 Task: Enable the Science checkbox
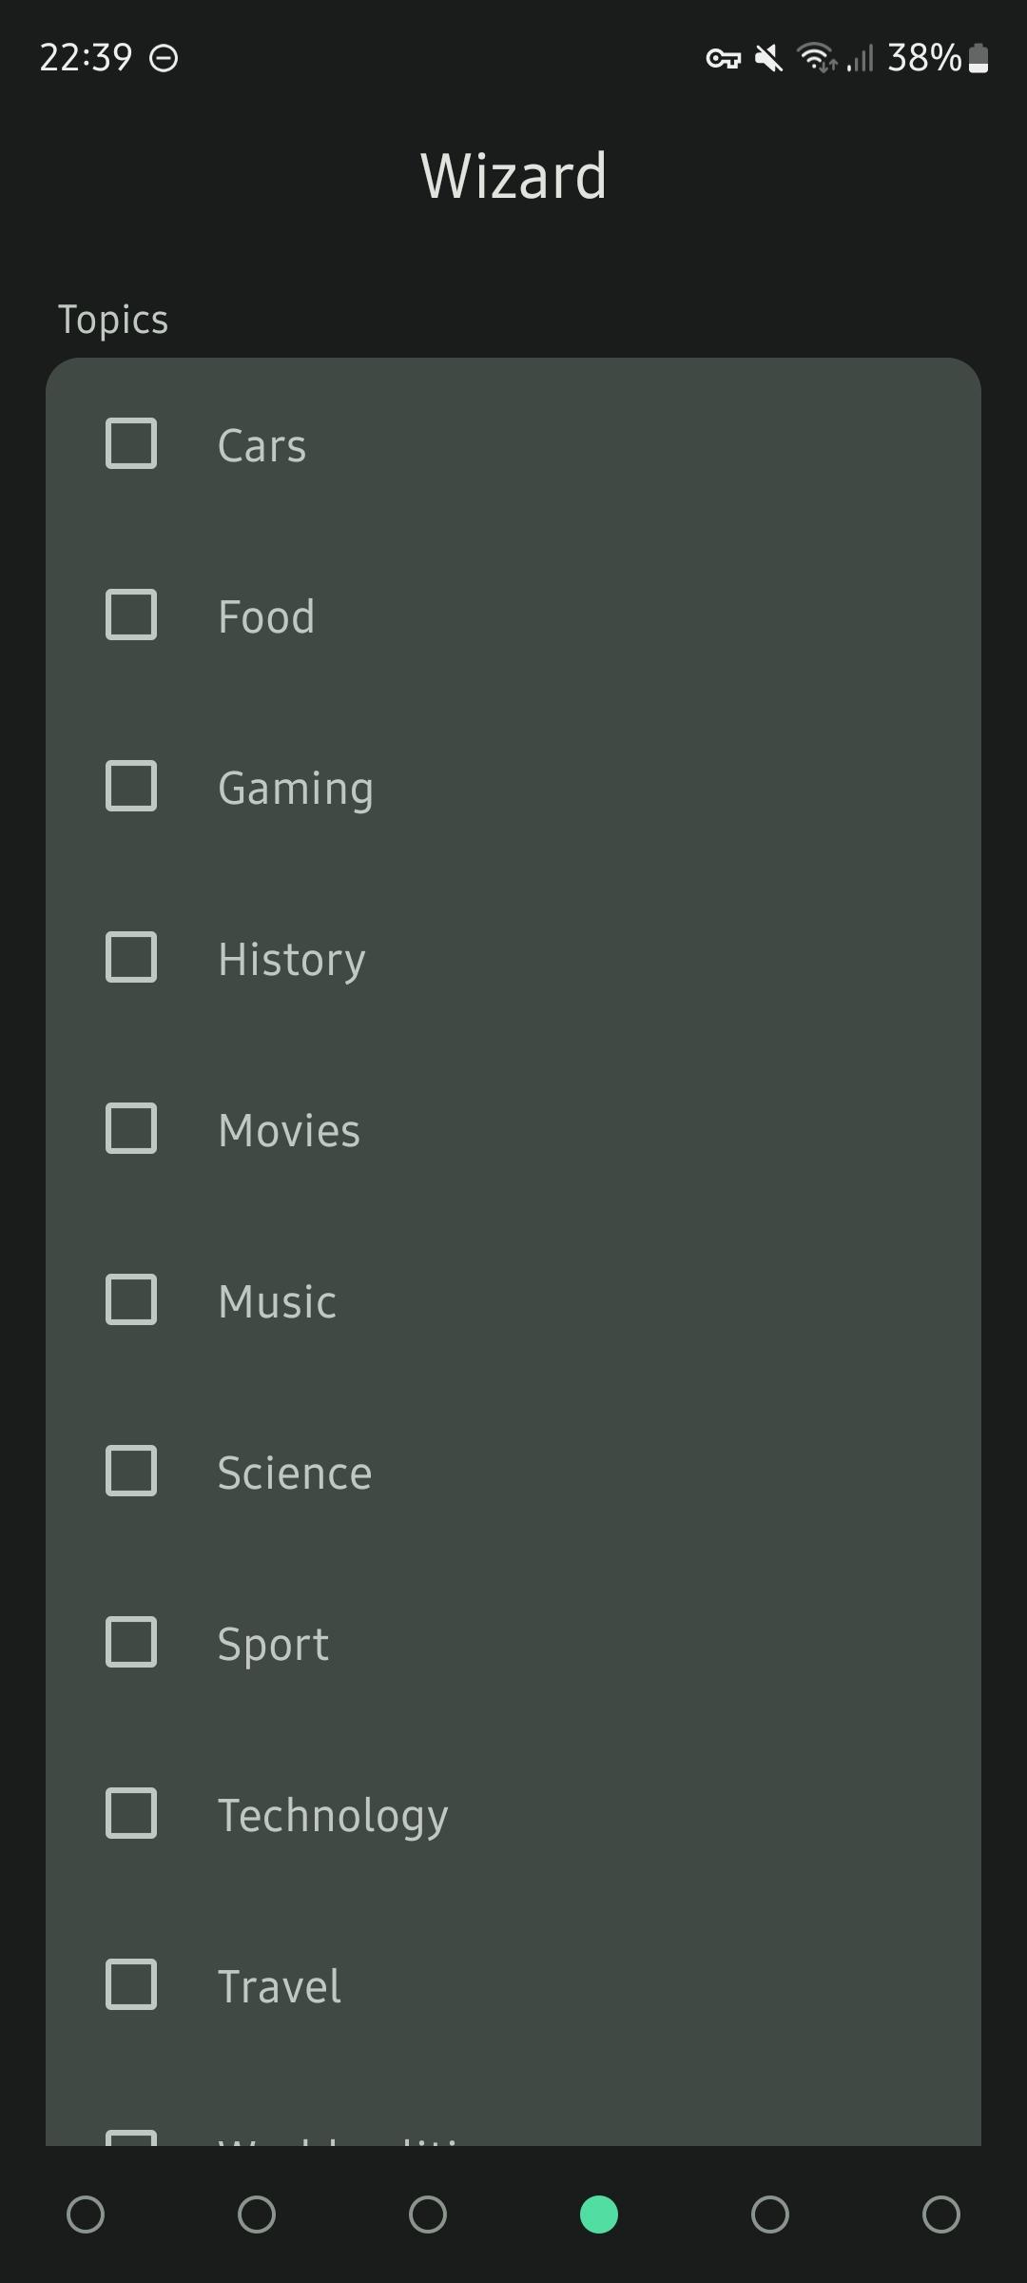(131, 1471)
